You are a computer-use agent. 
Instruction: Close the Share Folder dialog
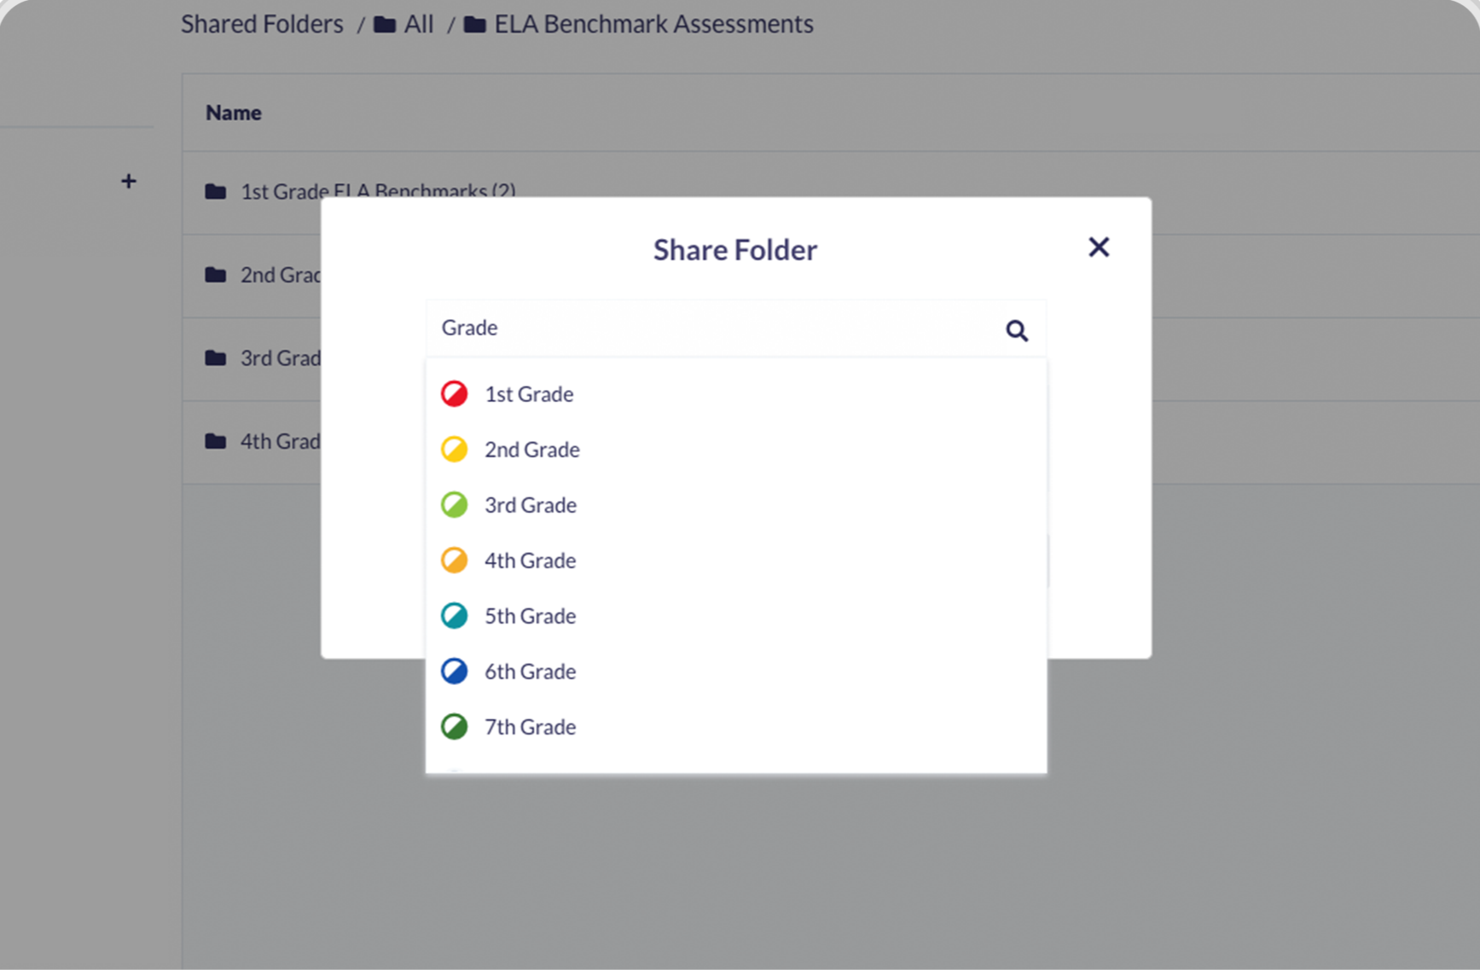1098,247
